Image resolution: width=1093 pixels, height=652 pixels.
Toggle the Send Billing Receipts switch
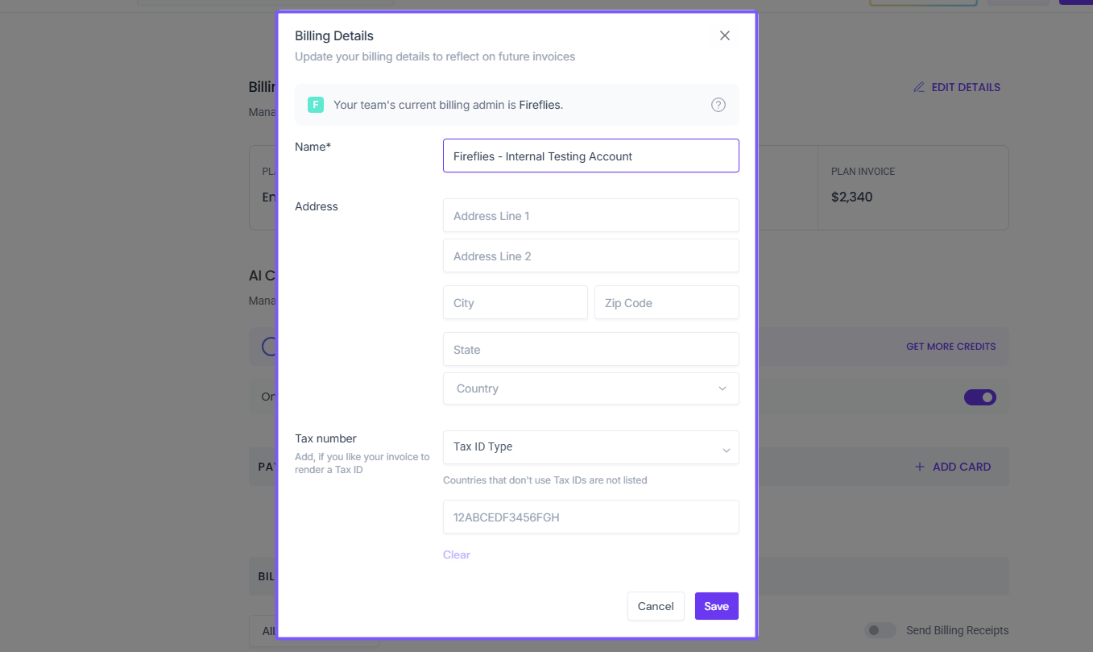(880, 630)
